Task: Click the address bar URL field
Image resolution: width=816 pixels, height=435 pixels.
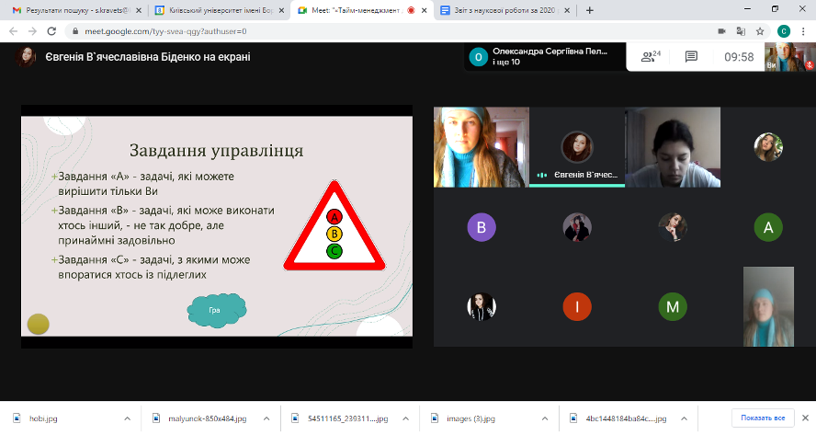Action: (368, 30)
